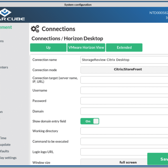The height and width of the screenshot is (168, 168).
Task: Focus the Username input field
Action: (x=124, y=90)
